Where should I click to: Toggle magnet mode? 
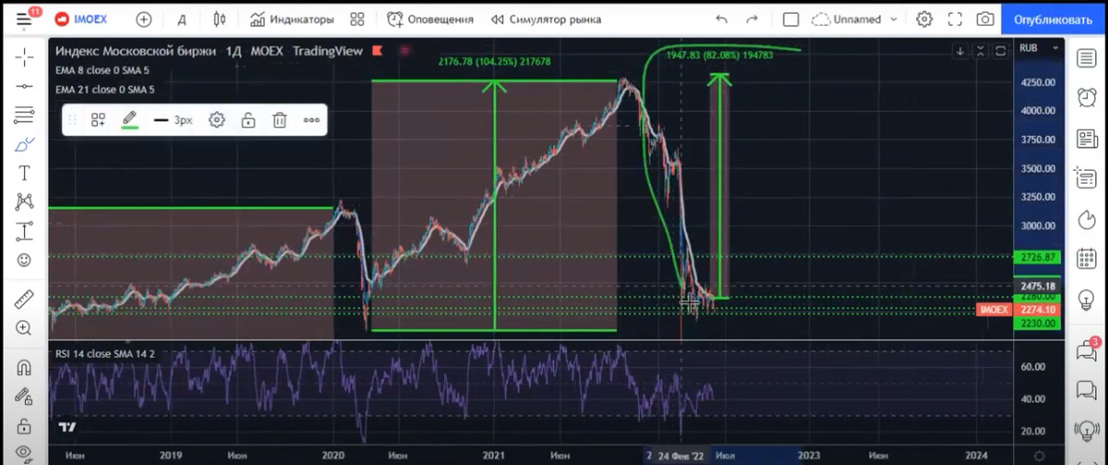click(25, 367)
